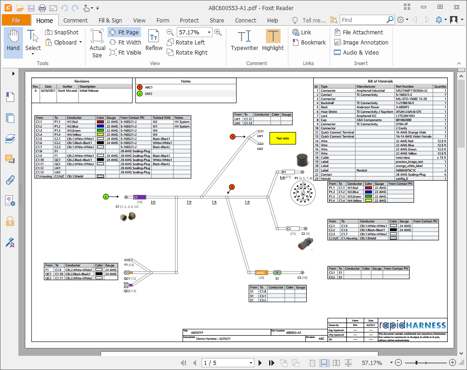This screenshot has height=370, width=467.
Task: Choose Fit Page view
Action: click(124, 33)
